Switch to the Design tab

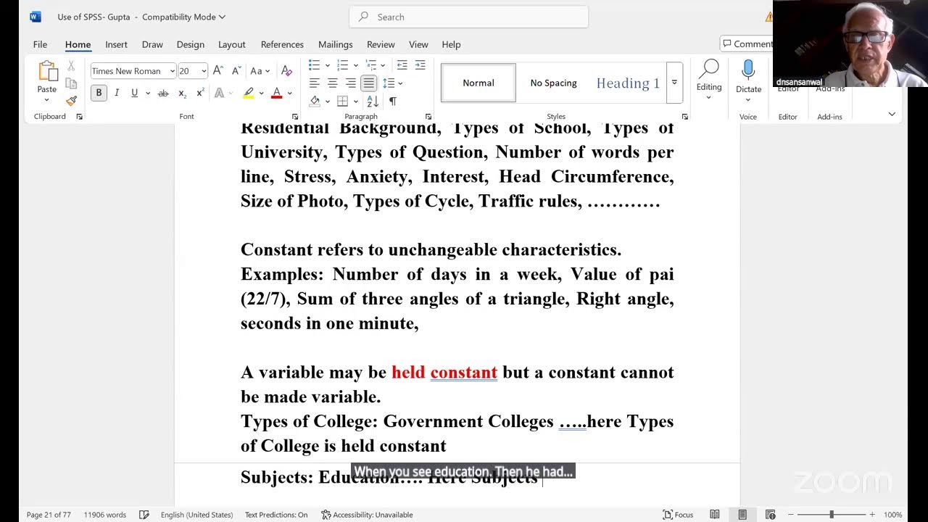(190, 44)
